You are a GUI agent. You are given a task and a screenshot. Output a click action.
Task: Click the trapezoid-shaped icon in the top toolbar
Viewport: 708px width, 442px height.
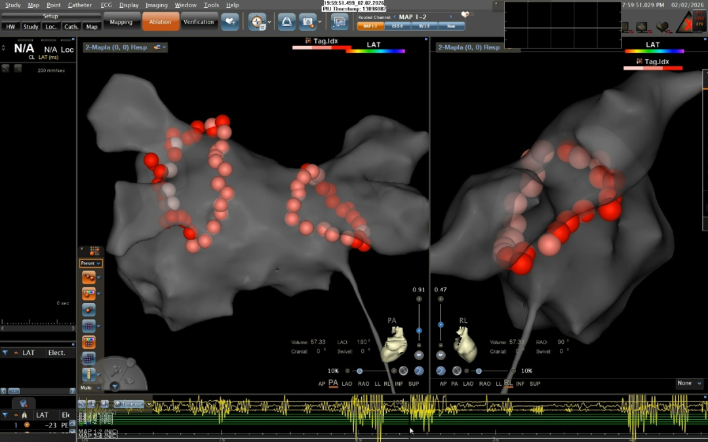(x=286, y=22)
